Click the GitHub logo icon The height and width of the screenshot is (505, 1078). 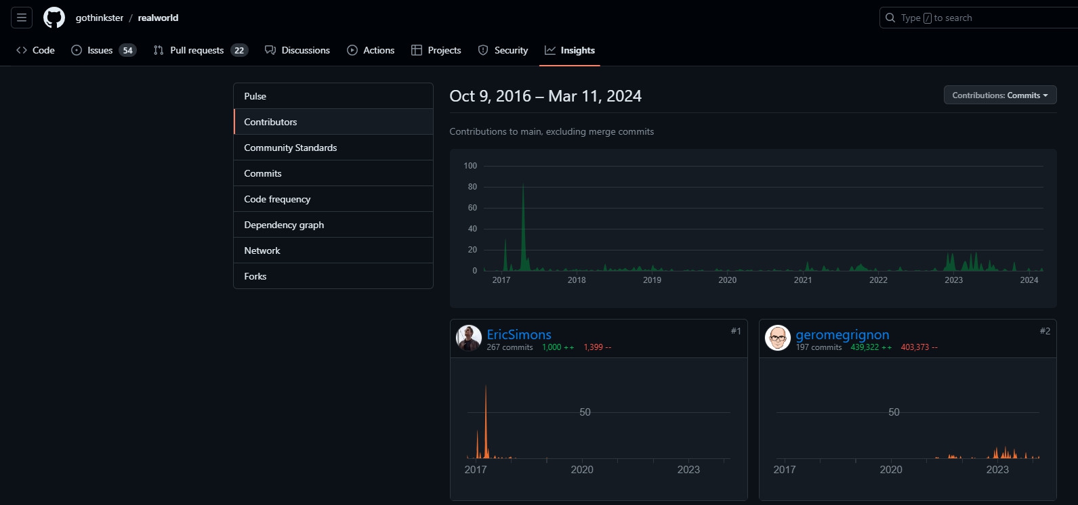(x=54, y=18)
